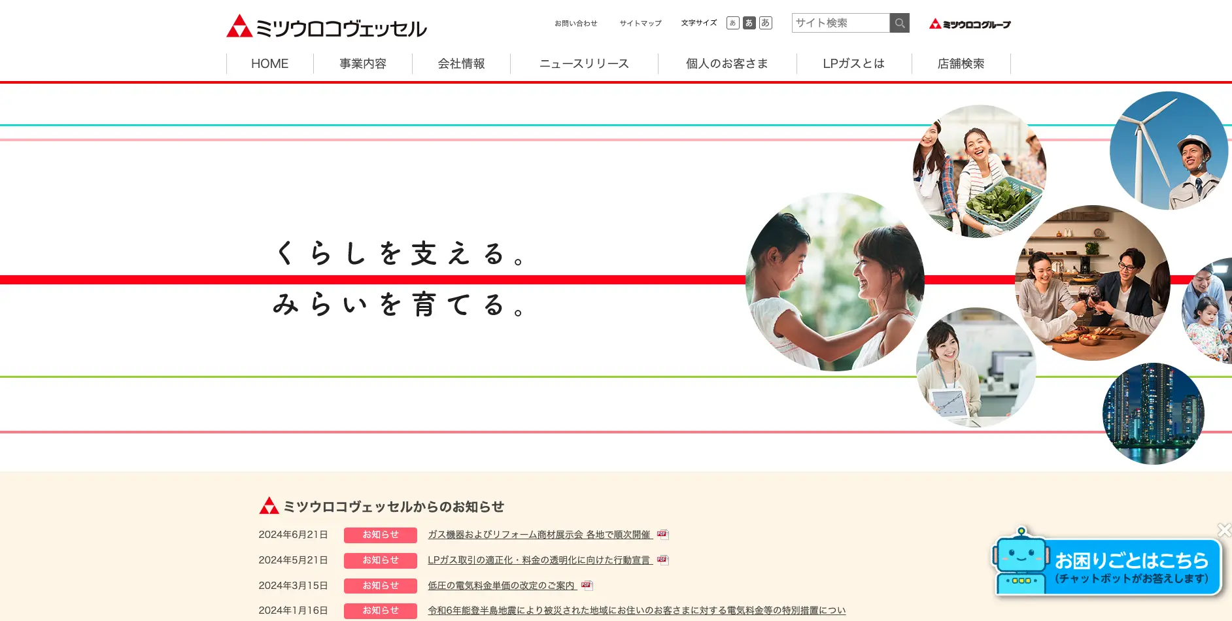
Task: Click the office woman with tablet photo
Action: tap(976, 367)
